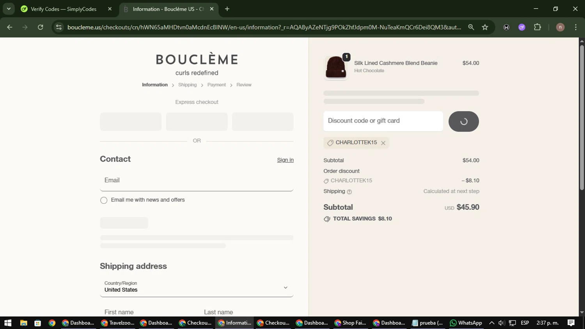Open a new browser tab

(227, 9)
